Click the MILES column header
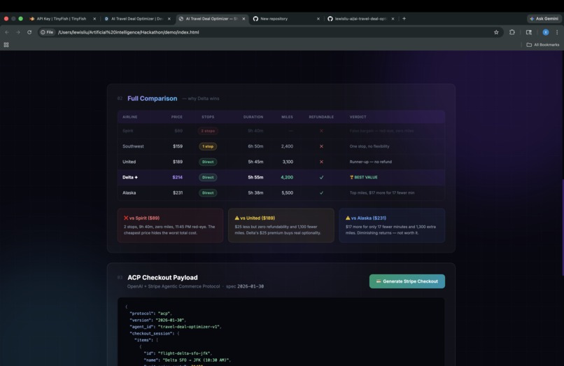 [x=287, y=117]
